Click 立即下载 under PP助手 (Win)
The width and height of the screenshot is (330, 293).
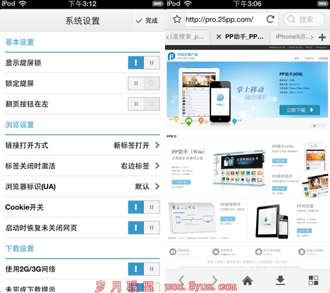coord(181,182)
